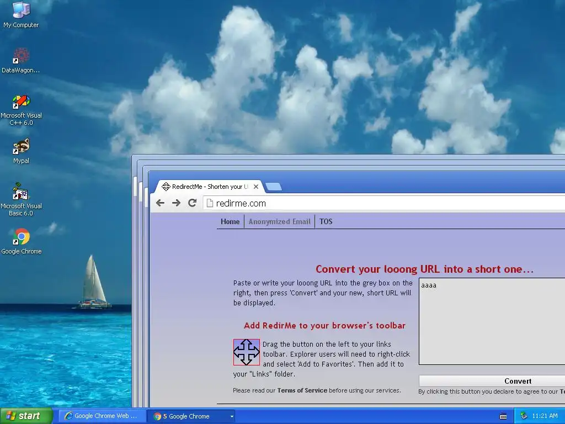
Task: Open the TOS menu item
Action: [326, 221]
